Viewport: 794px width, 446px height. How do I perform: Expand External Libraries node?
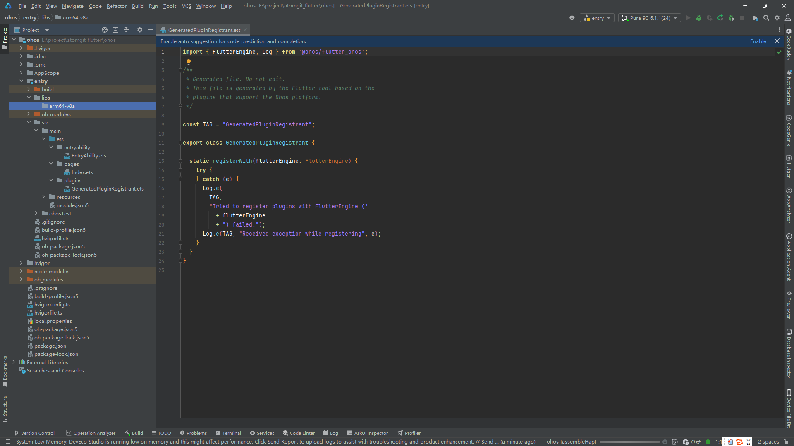tap(14, 362)
